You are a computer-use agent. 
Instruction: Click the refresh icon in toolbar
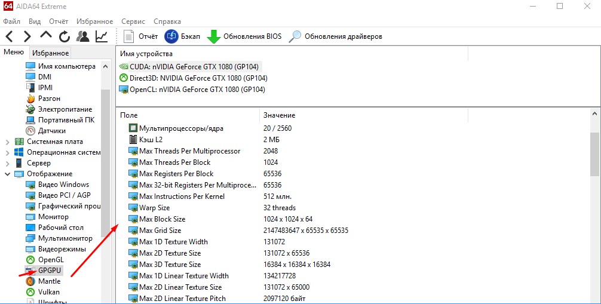click(64, 36)
